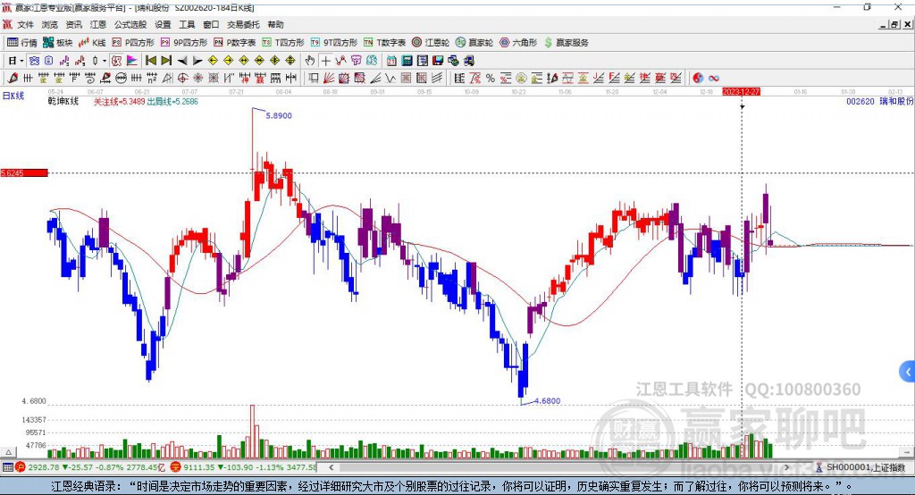Open the 江恩 menu
Viewport: 915px width, 495px height.
(x=97, y=24)
